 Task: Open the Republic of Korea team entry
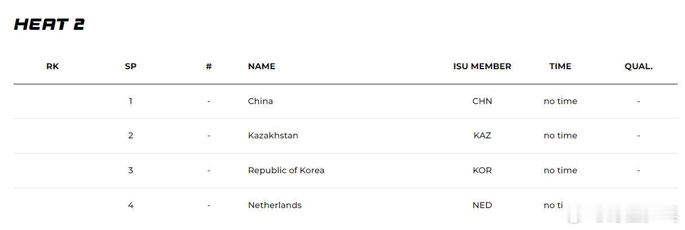coord(286,170)
